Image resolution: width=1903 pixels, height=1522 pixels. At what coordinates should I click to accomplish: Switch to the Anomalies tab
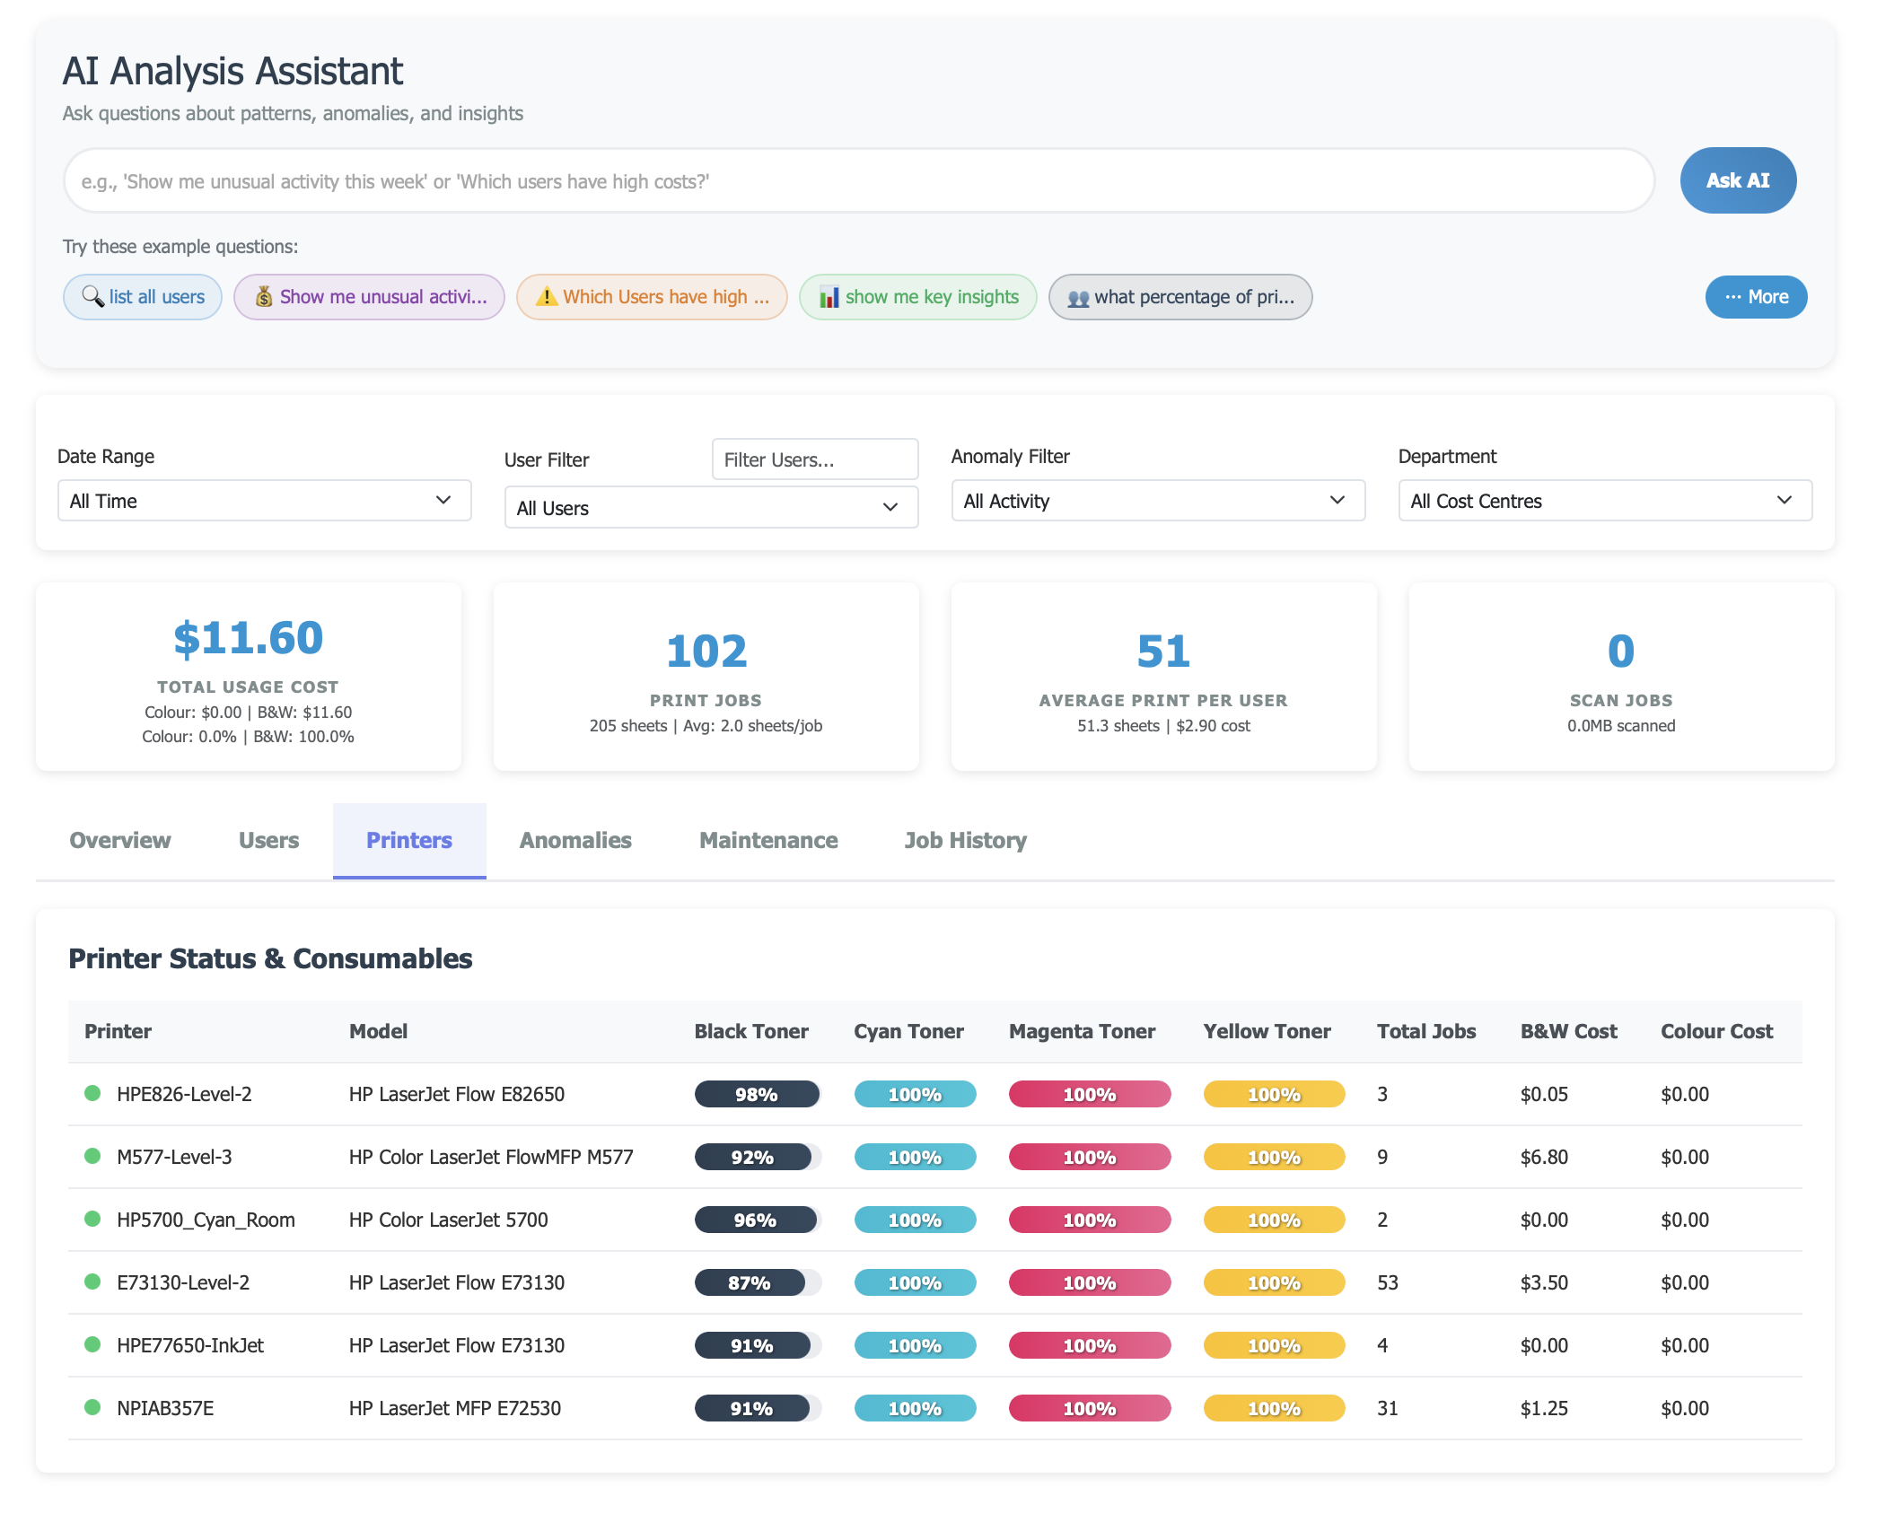575,840
